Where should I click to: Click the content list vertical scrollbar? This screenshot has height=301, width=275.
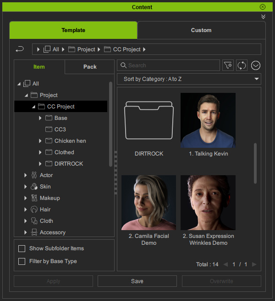coord(255,163)
